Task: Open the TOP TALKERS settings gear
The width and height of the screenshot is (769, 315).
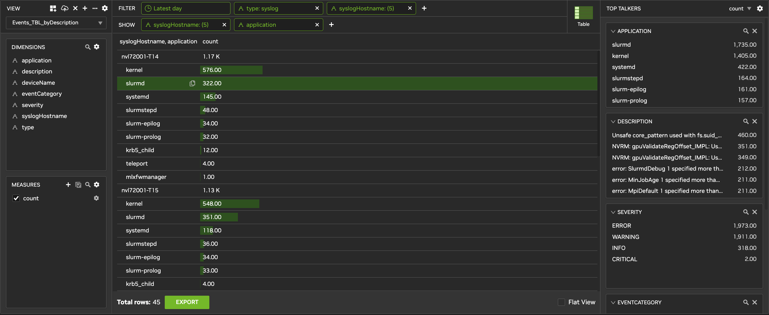Action: pos(760,8)
